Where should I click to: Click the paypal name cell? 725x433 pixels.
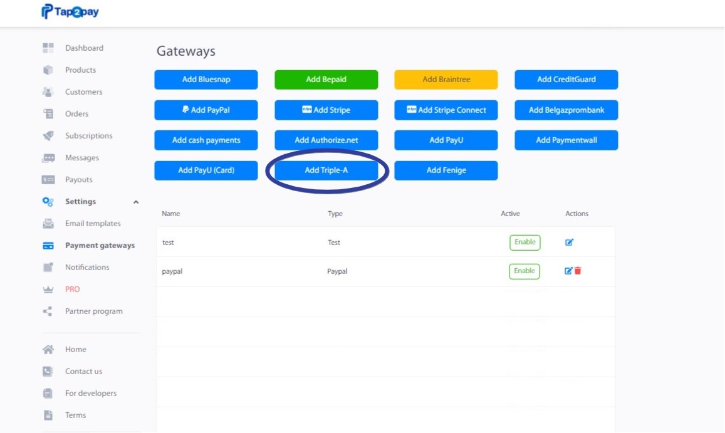(x=172, y=271)
